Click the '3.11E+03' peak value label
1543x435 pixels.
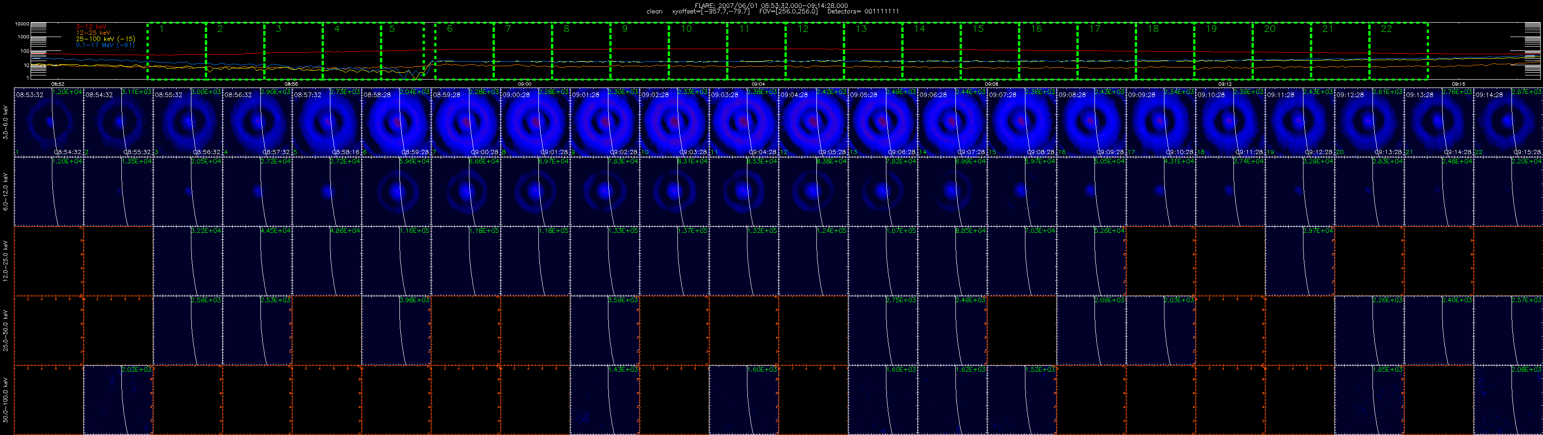pyautogui.click(x=137, y=92)
